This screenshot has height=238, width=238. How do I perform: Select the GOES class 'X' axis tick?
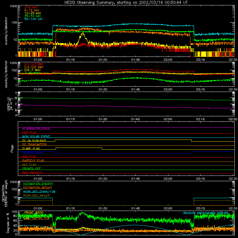(16, 93)
